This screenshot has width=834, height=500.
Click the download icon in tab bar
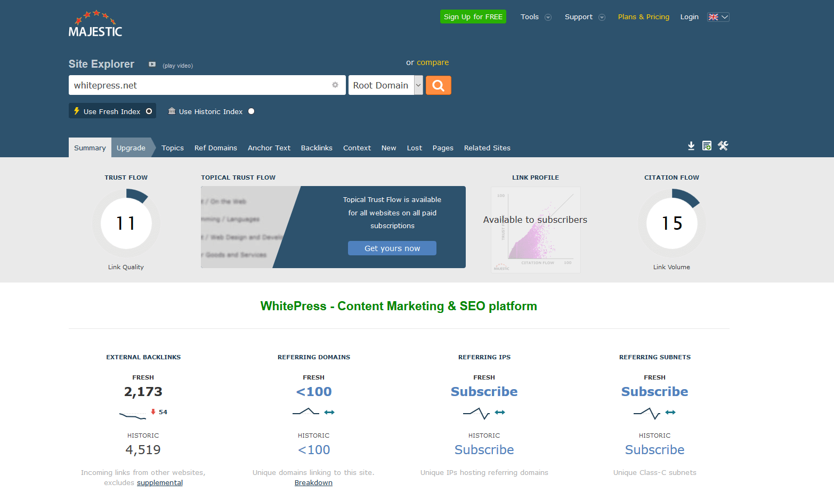691,146
